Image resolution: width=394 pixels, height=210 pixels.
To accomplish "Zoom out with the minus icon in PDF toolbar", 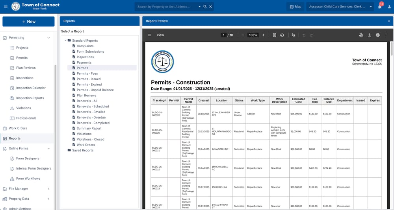I will (242, 35).
